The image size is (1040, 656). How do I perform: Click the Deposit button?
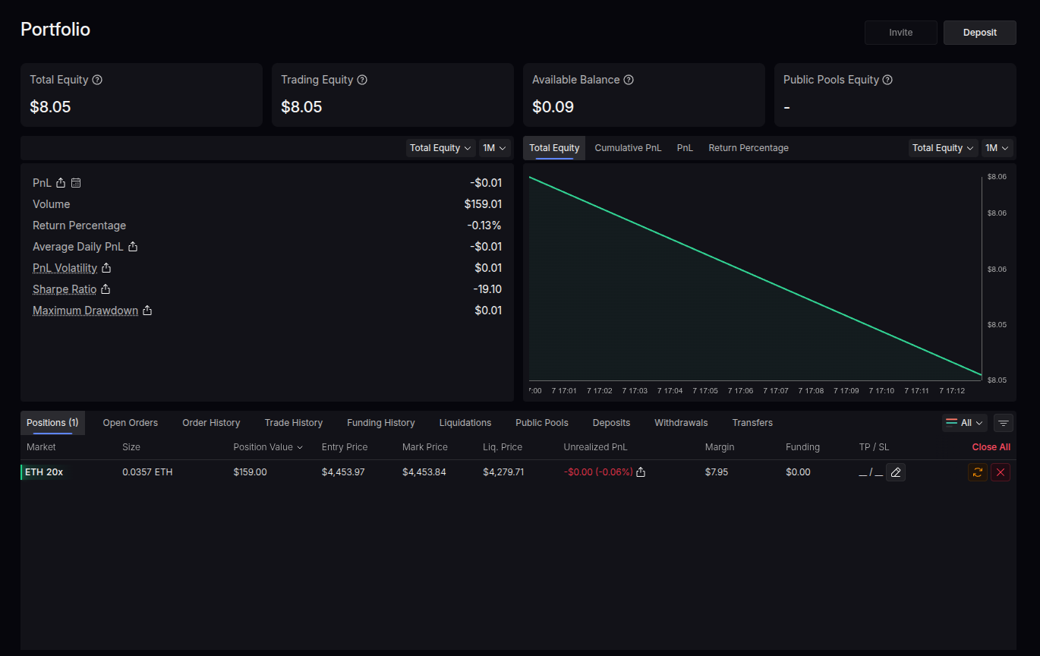click(979, 33)
